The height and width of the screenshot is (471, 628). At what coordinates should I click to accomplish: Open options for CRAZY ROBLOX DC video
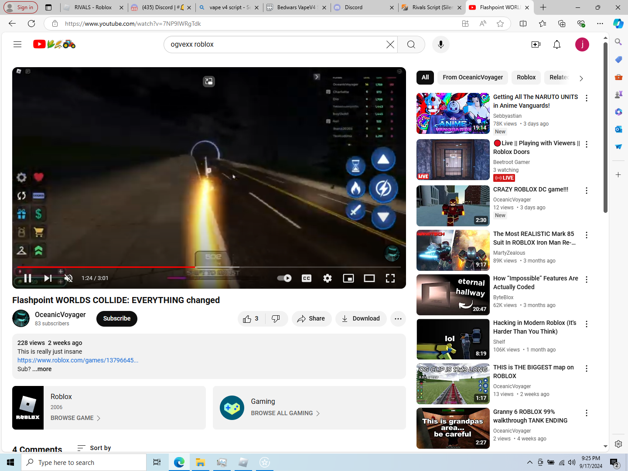[587, 191]
